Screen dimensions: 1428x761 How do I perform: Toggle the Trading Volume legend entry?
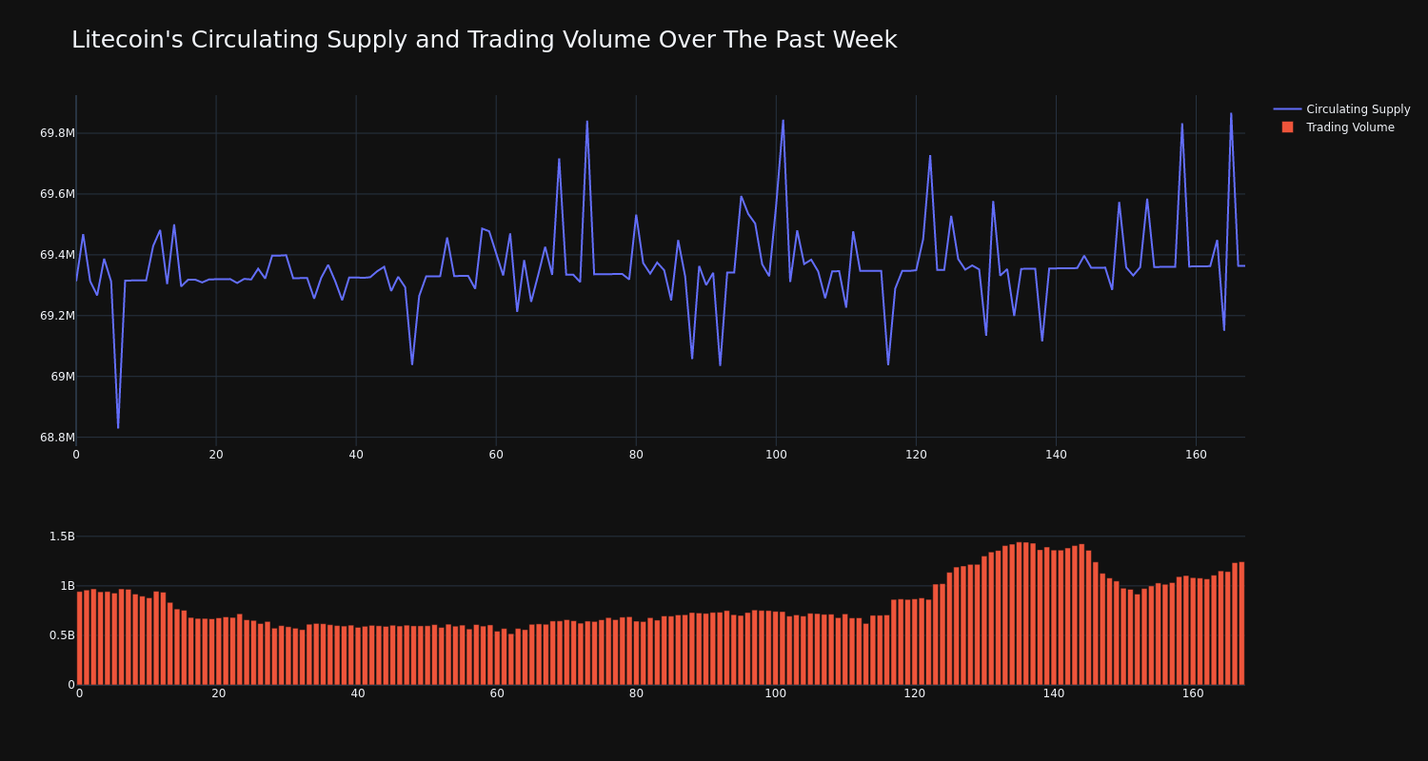[x=1338, y=127]
